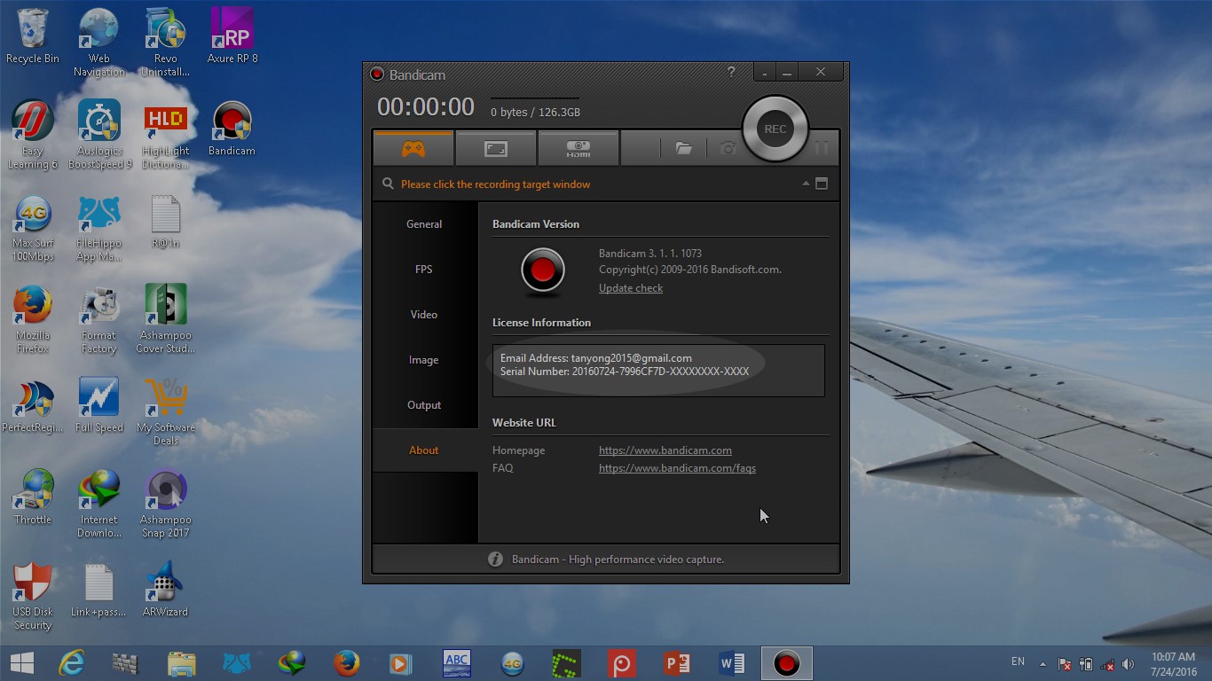This screenshot has height=681, width=1212.
Task: Click the Serial Number license text
Action: tap(625, 372)
